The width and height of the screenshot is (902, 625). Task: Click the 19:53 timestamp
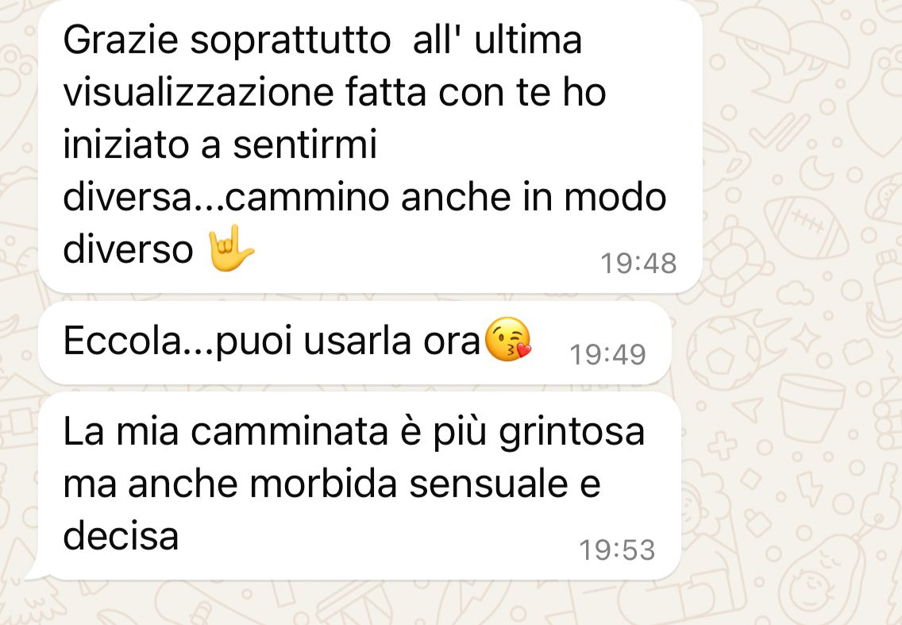(617, 550)
